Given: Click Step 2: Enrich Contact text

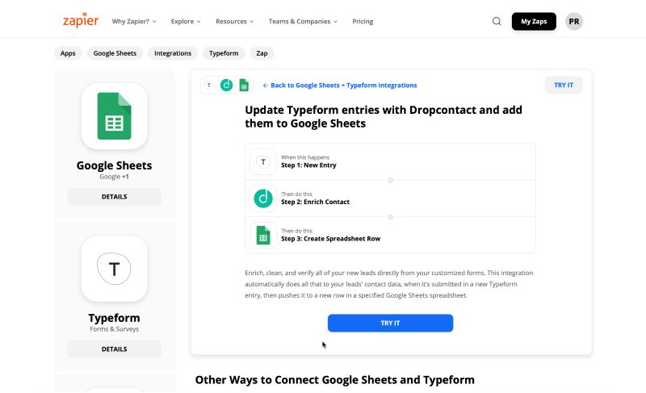Looking at the screenshot, I should 315,202.
